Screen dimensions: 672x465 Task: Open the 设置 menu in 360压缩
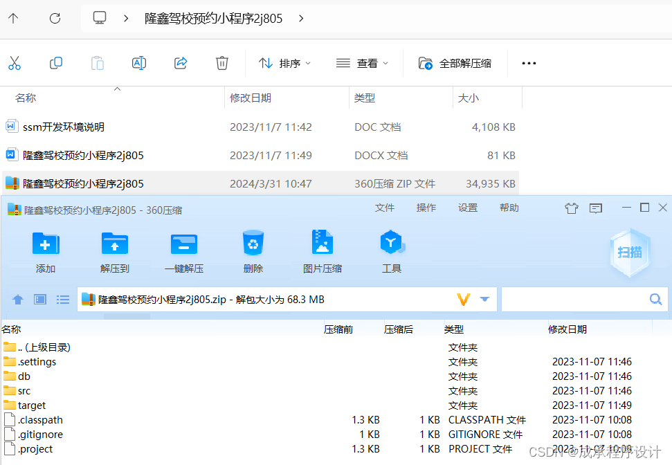pos(468,207)
